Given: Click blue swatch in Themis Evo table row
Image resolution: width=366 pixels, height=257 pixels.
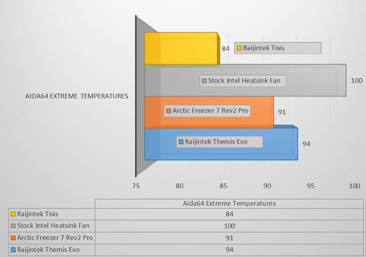Looking at the screenshot, I should (13, 250).
